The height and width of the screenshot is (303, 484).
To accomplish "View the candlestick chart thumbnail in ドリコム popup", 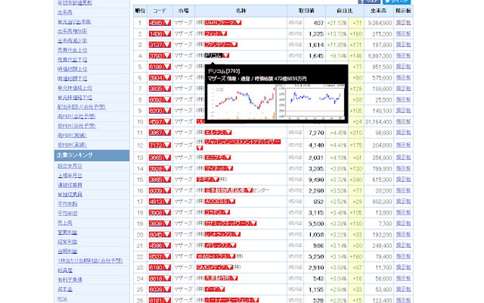I will (242, 102).
